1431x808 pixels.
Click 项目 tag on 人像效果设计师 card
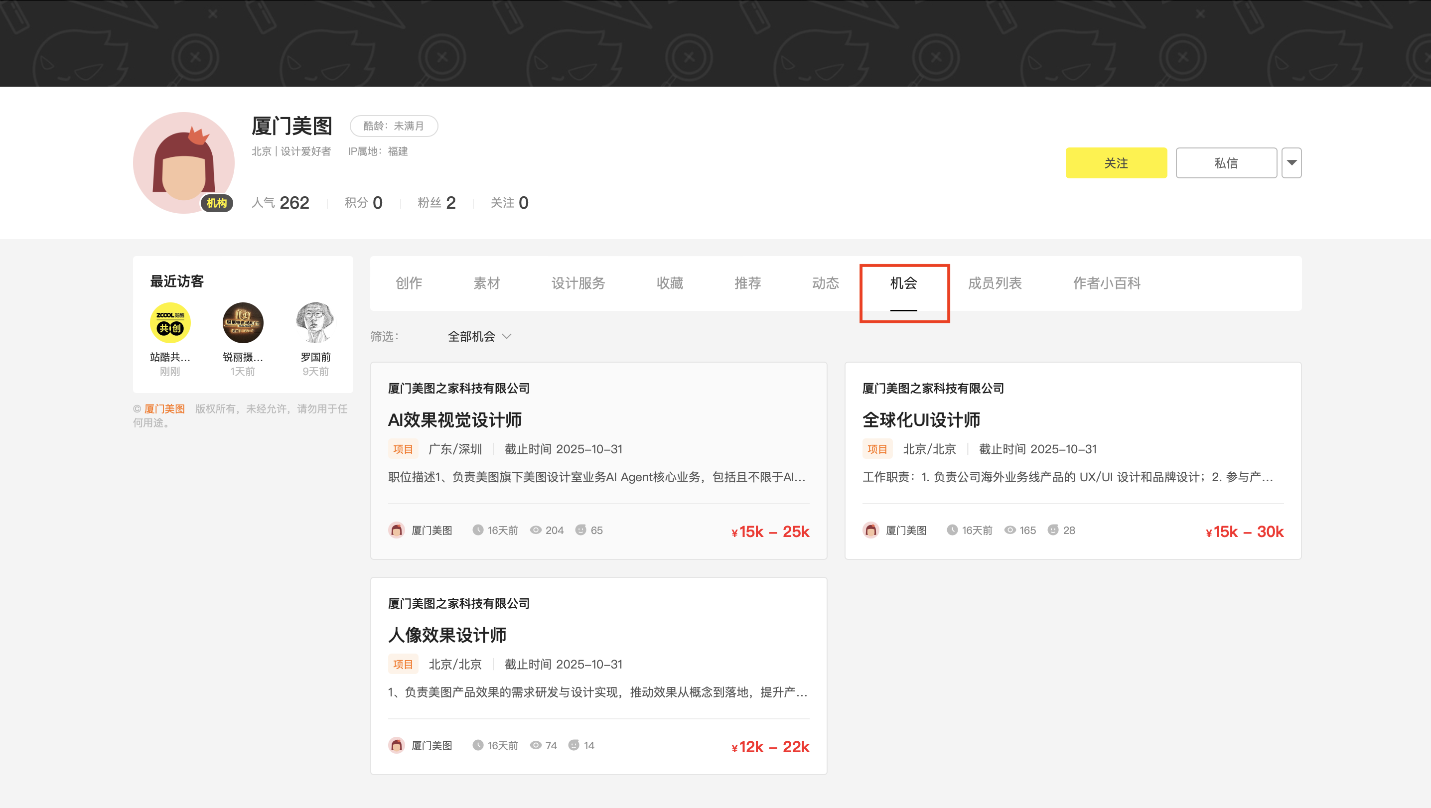click(403, 664)
